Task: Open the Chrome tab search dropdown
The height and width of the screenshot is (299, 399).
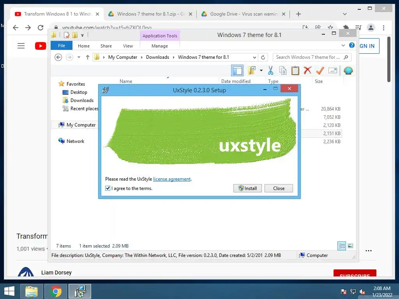Action: [344, 14]
